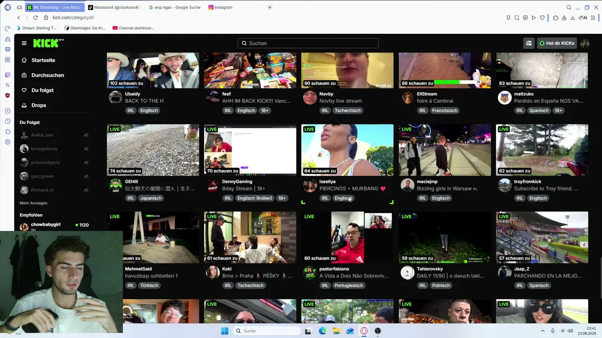Open followed channel princeofparis
This screenshot has height=338, width=602.
click(x=55, y=162)
